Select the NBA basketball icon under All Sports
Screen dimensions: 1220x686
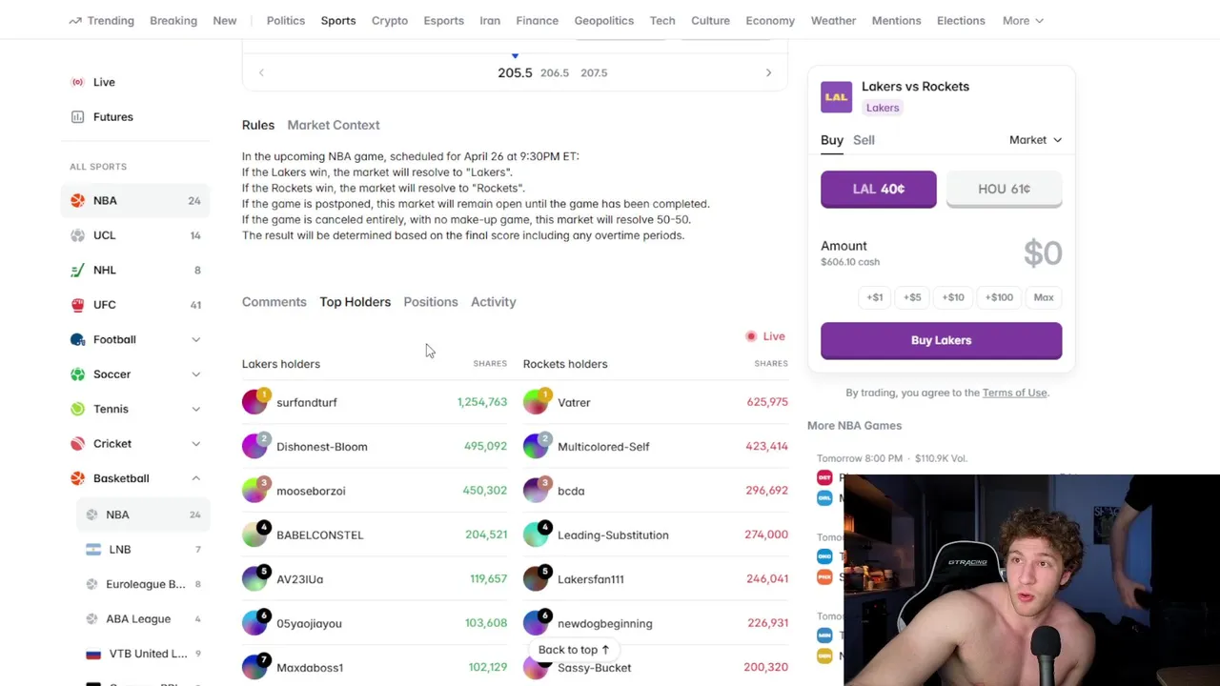77,201
